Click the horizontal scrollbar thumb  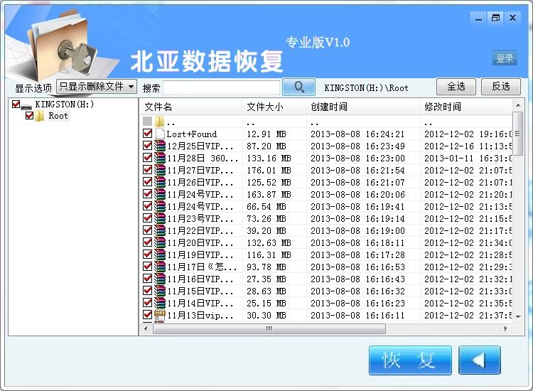269,329
